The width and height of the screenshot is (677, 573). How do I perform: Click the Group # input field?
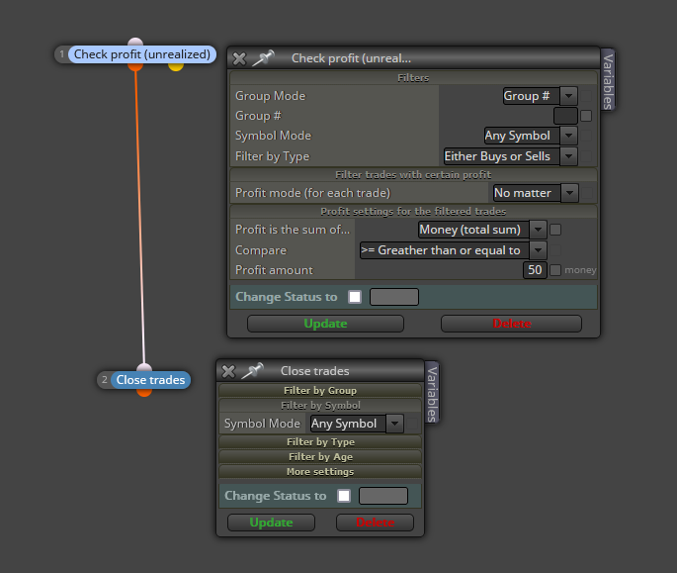pos(565,116)
